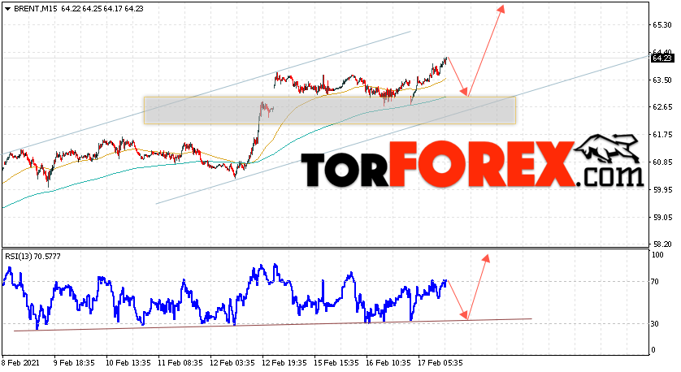Click the 62.65 price axis label
681x372 pixels.
click(x=661, y=107)
